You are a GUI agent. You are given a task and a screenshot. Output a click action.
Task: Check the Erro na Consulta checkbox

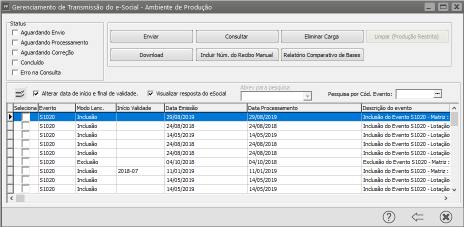click(x=15, y=72)
